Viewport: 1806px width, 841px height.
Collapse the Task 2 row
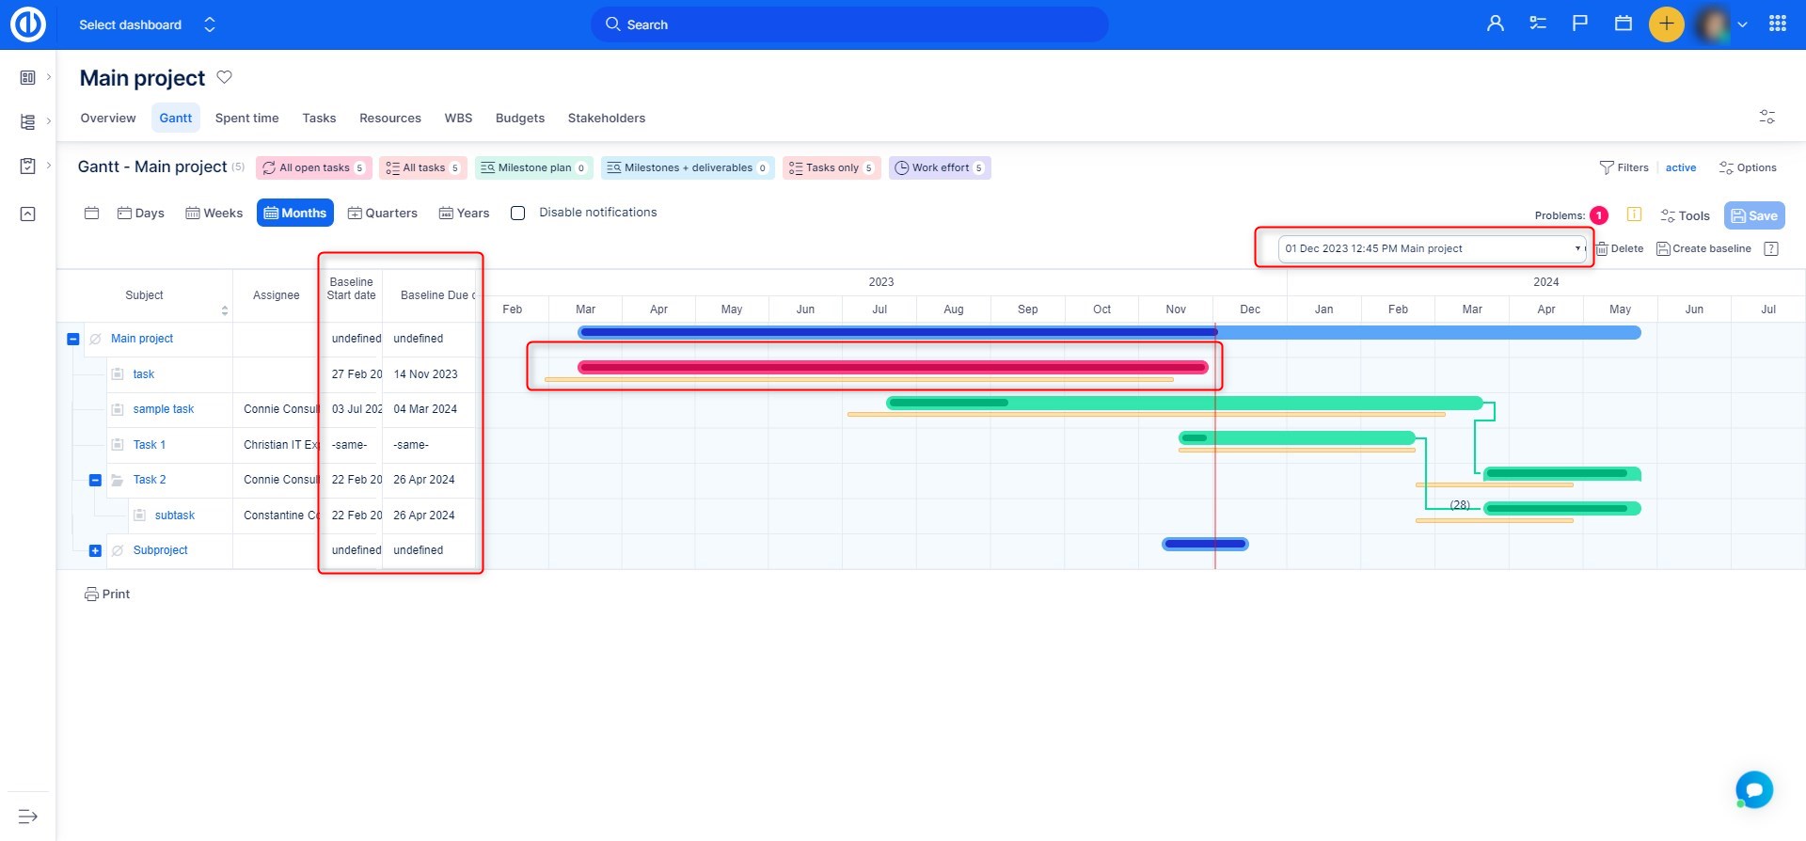point(95,480)
